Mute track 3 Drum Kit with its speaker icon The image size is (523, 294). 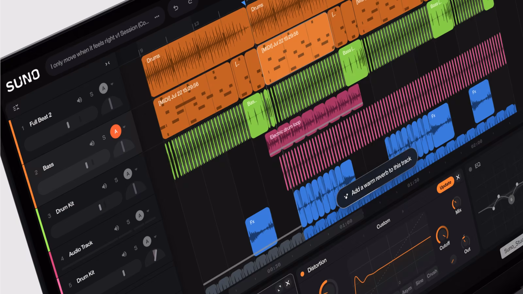click(x=105, y=186)
